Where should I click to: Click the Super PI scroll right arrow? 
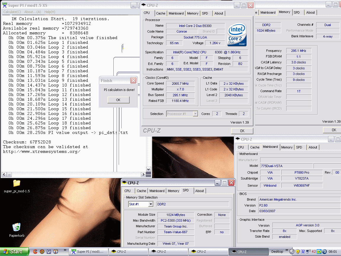point(143,174)
